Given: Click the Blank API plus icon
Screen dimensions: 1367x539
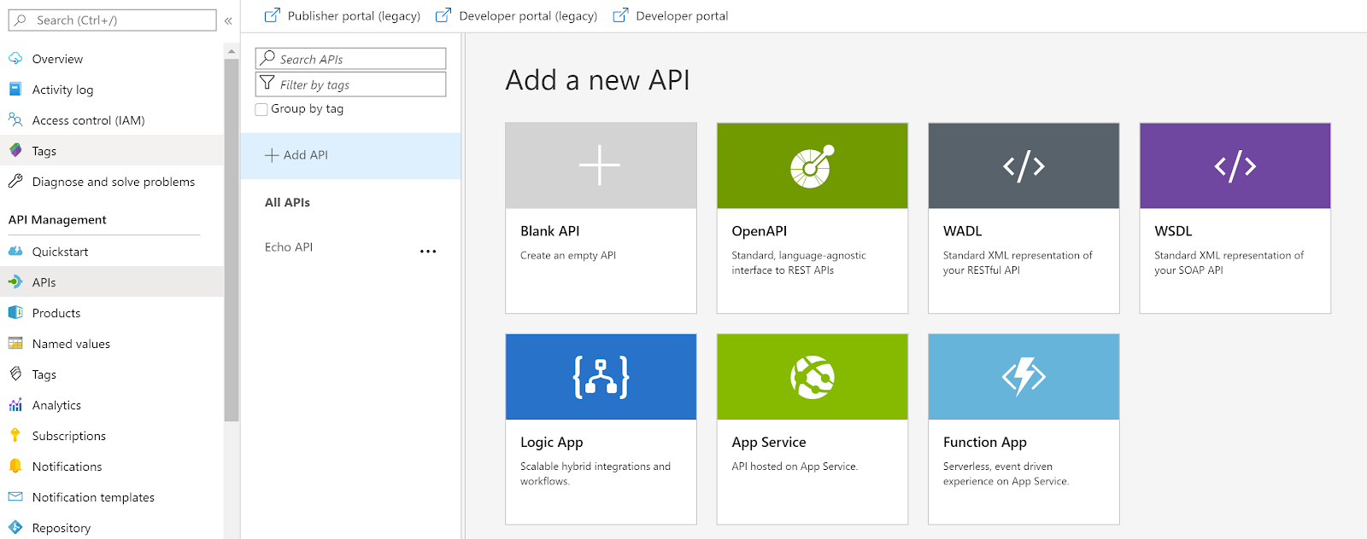Looking at the screenshot, I should point(600,165).
